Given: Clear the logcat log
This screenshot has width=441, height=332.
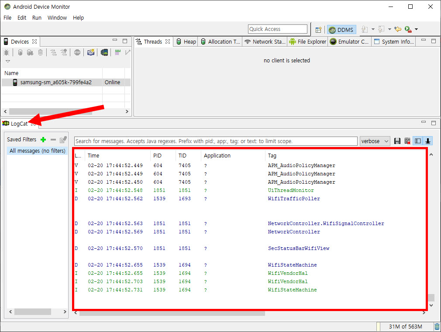Looking at the screenshot, I should point(407,141).
